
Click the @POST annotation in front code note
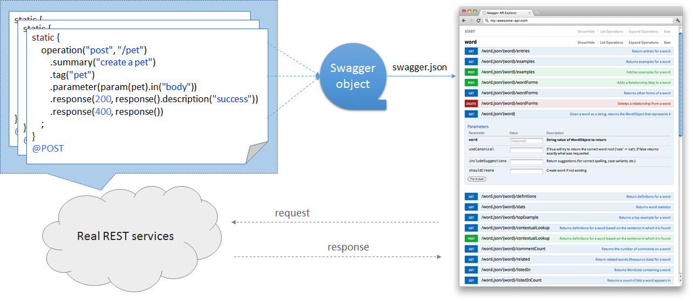point(48,148)
